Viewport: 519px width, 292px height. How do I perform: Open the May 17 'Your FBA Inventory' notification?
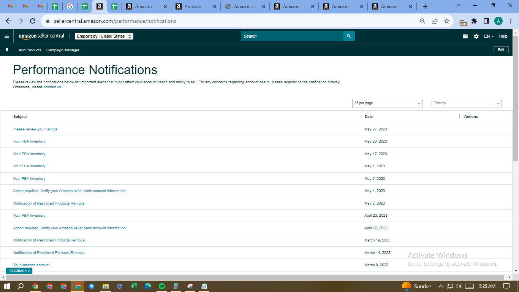(29, 154)
